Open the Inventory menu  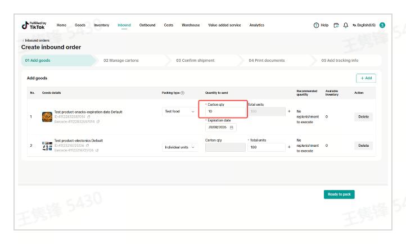point(101,25)
